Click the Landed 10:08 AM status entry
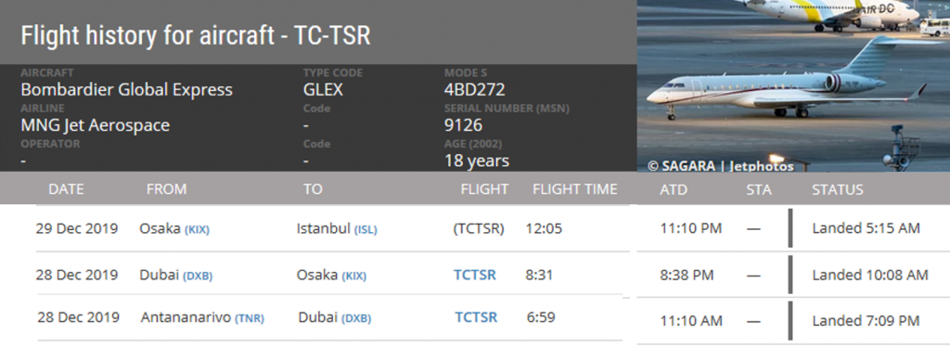The width and height of the screenshot is (950, 347). point(870,275)
